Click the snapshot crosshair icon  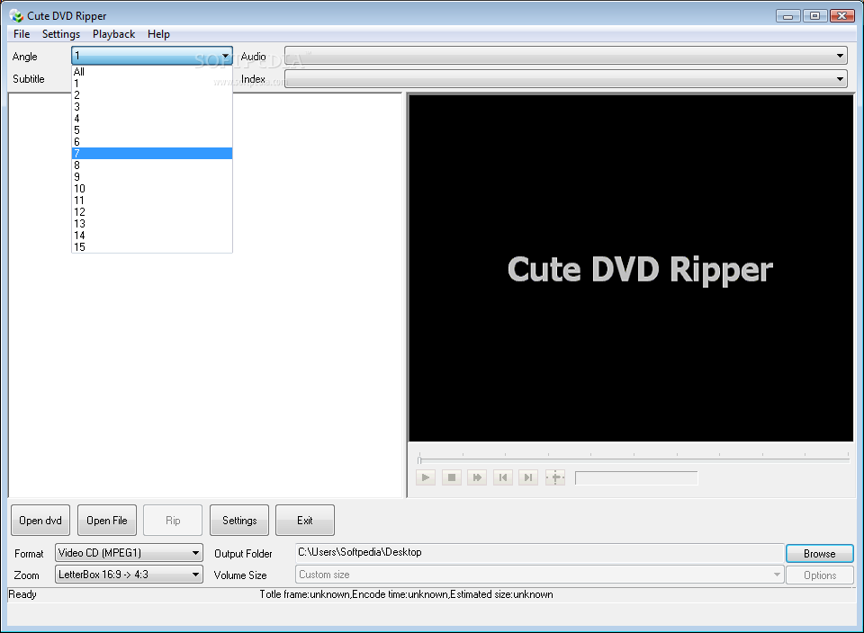click(x=555, y=477)
